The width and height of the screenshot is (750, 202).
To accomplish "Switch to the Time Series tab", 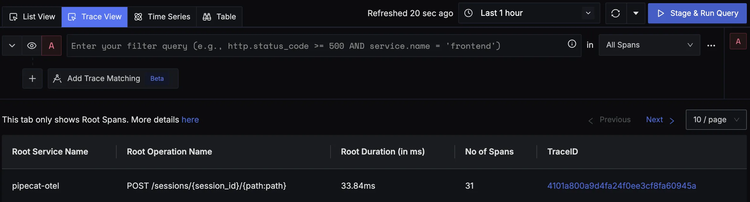I will (x=162, y=17).
